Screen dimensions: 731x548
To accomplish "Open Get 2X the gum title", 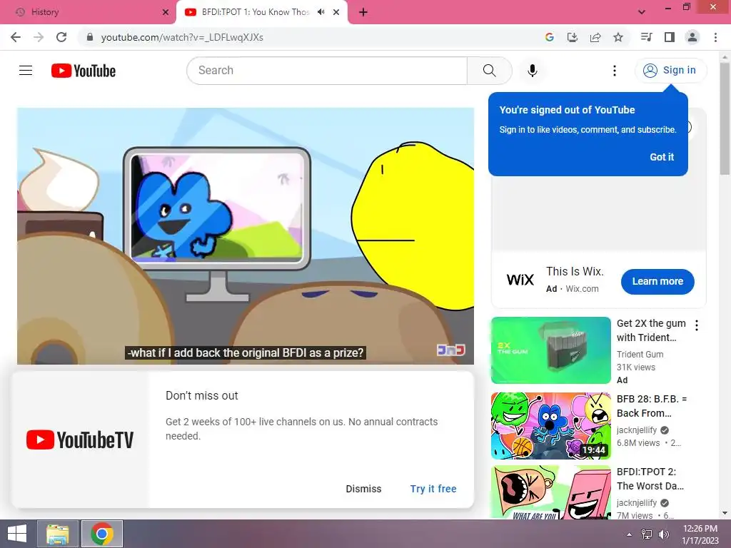I will point(651,330).
